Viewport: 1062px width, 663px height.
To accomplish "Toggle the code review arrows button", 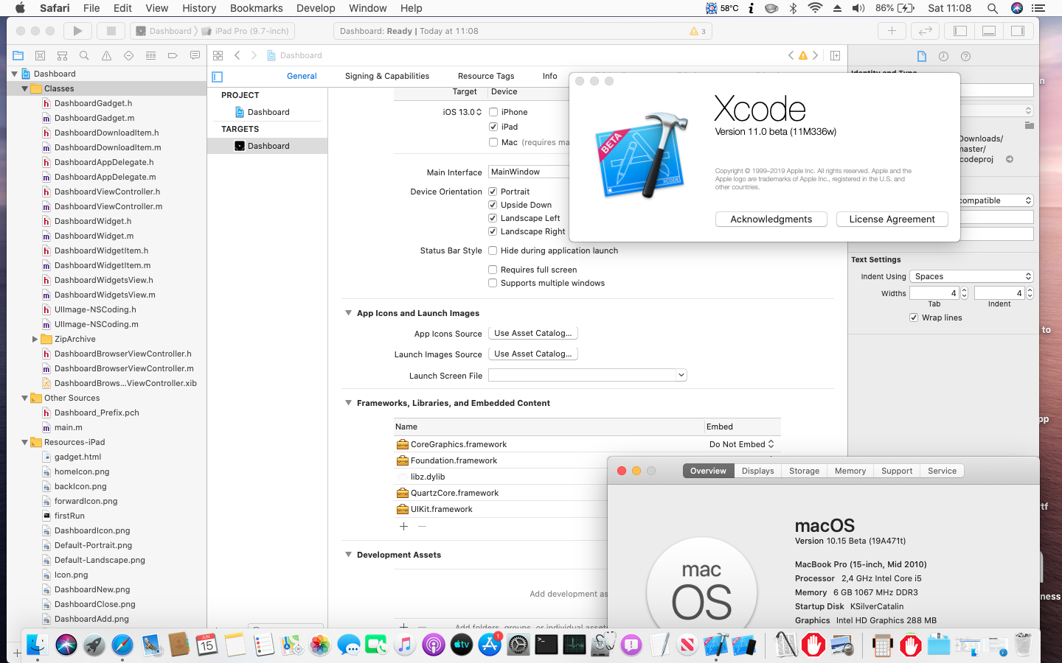I will [x=925, y=31].
